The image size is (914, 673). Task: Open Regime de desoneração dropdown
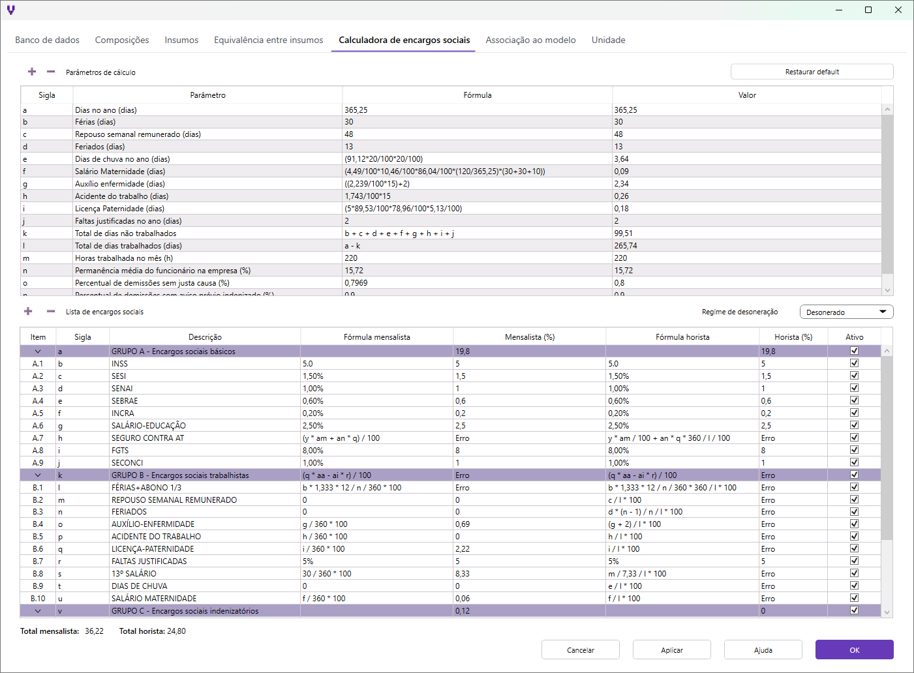coord(846,312)
